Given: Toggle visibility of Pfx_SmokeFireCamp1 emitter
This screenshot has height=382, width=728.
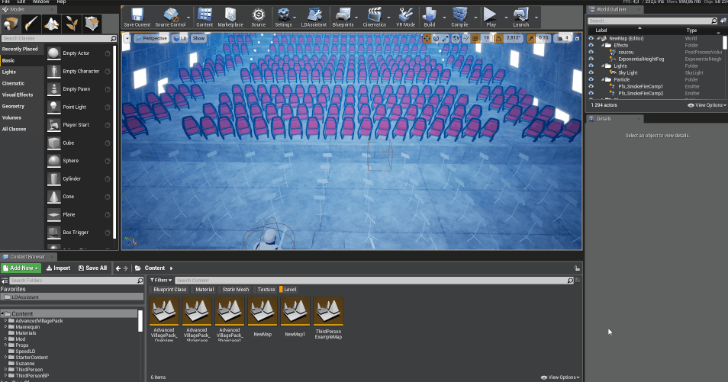Looking at the screenshot, I should pyautogui.click(x=591, y=86).
